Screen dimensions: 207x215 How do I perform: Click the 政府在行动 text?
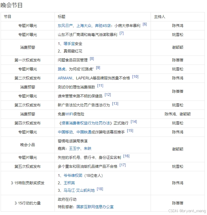tap(67, 199)
